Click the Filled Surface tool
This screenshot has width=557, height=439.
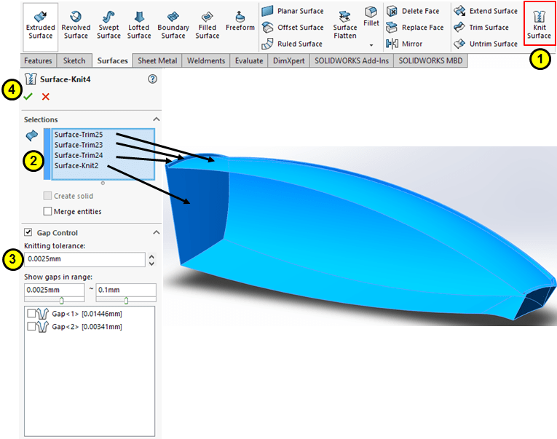pyautogui.click(x=208, y=24)
